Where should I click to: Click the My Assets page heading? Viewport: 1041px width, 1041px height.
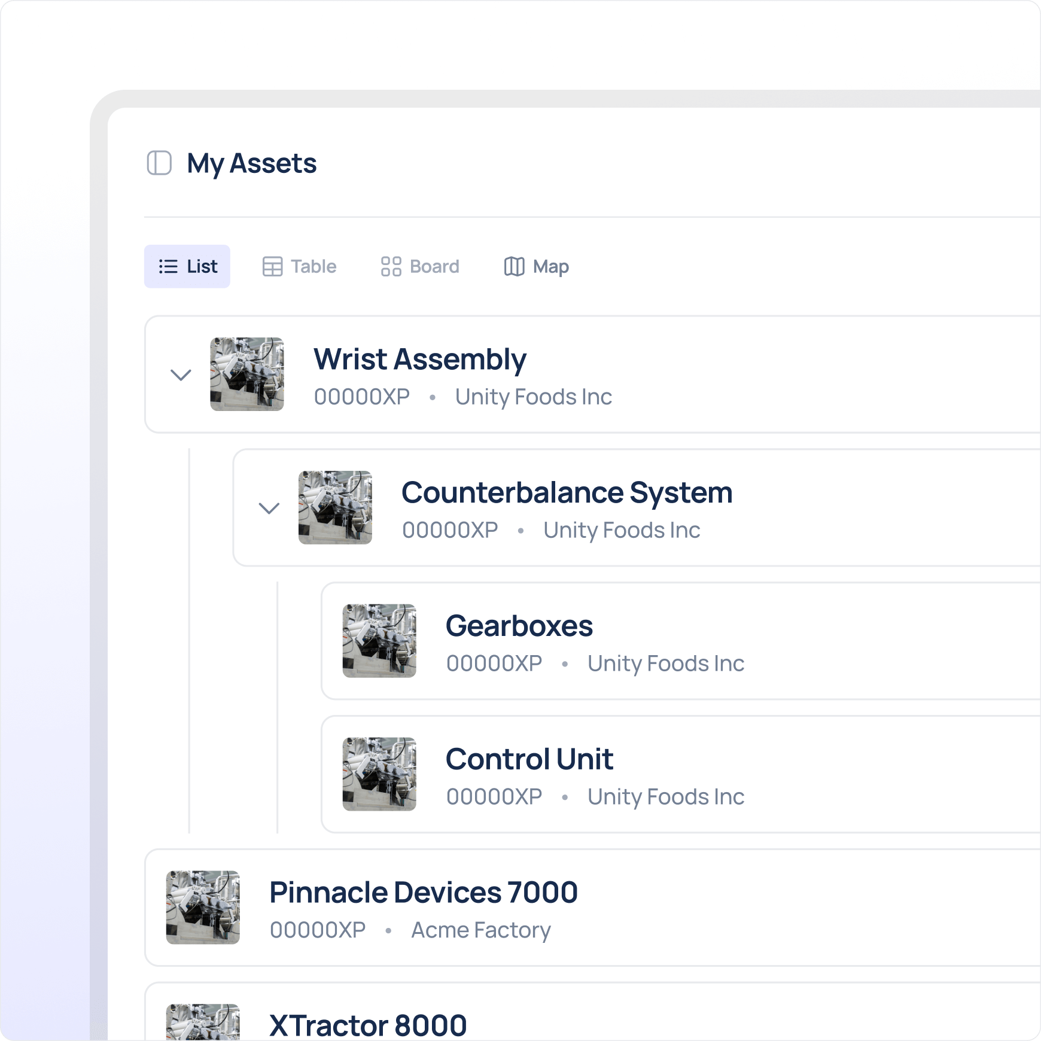[252, 164]
